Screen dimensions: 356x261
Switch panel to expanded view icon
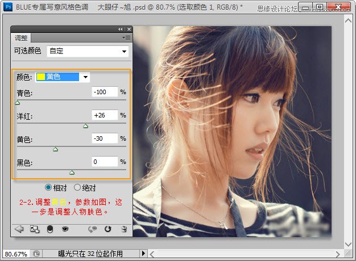coord(34,229)
